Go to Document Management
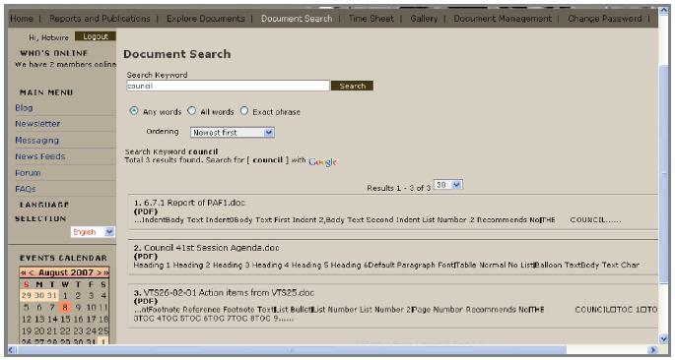Image resolution: width=675 pixels, height=360 pixels. click(x=503, y=19)
